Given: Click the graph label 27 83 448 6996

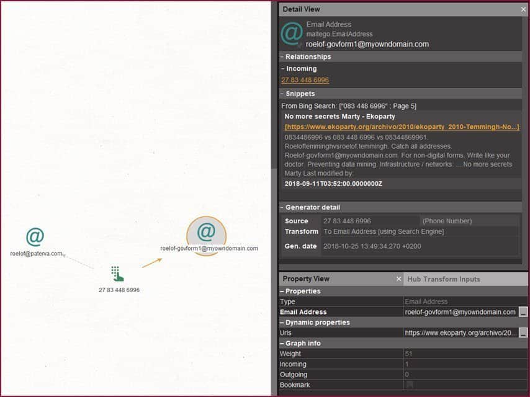Looking at the screenshot, I should (119, 290).
